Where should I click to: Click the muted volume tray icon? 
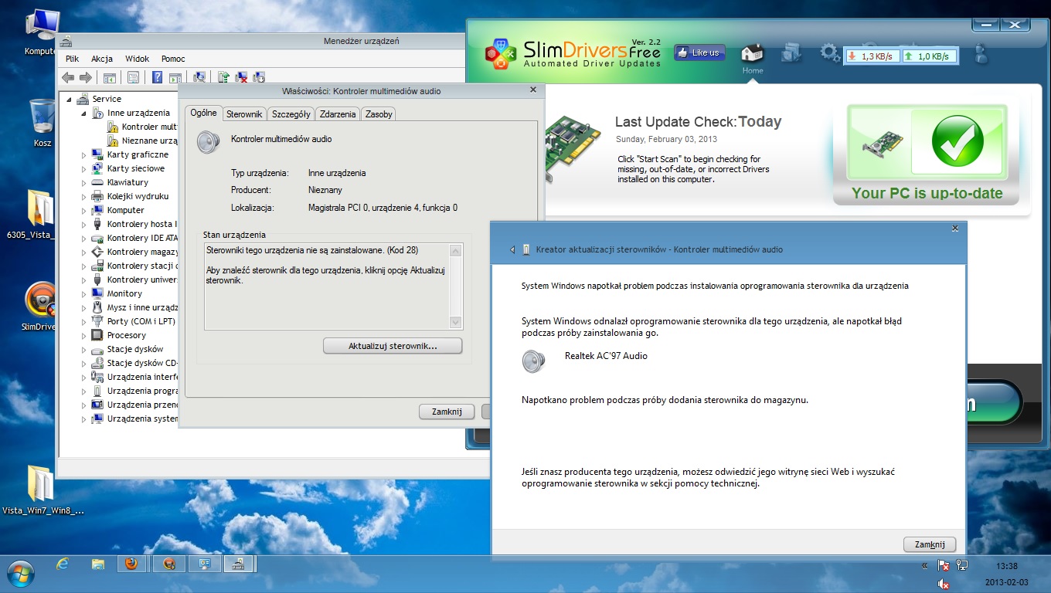[x=943, y=584]
